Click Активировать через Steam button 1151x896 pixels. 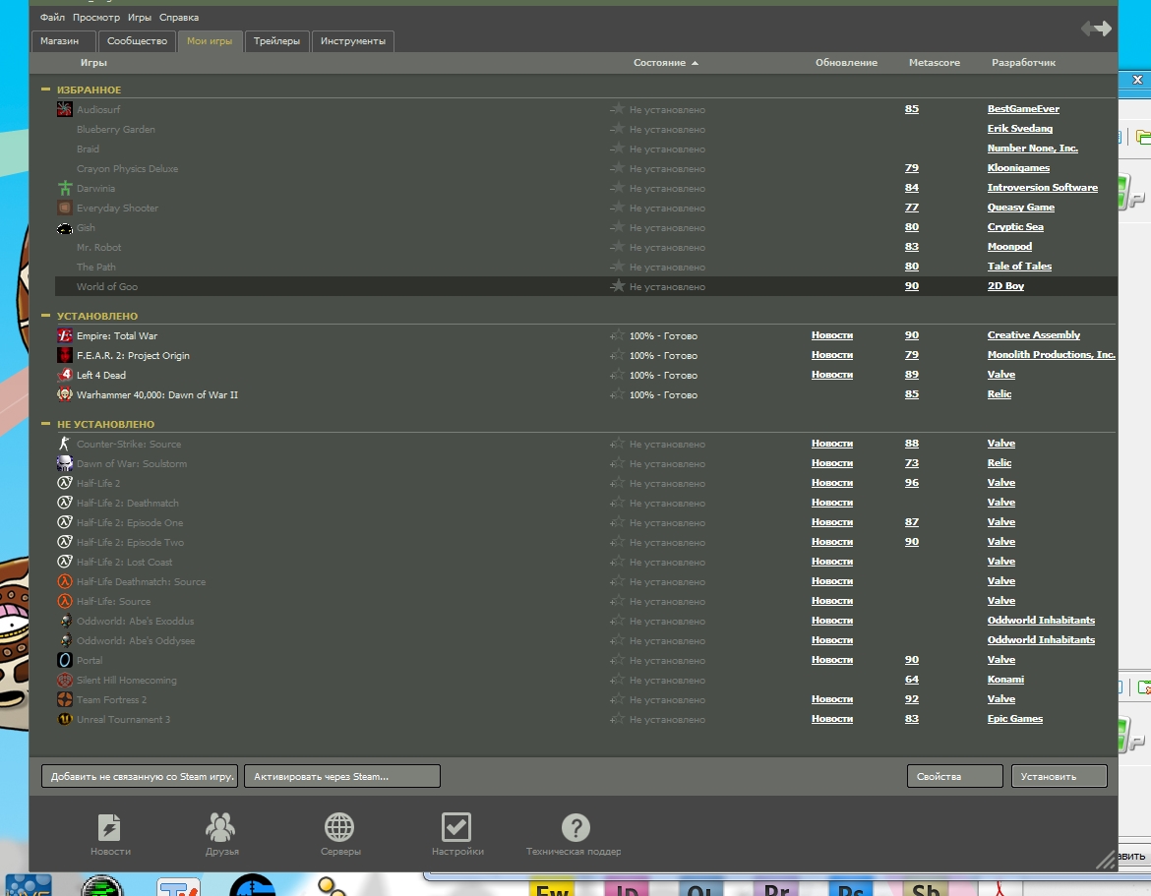pyautogui.click(x=342, y=776)
